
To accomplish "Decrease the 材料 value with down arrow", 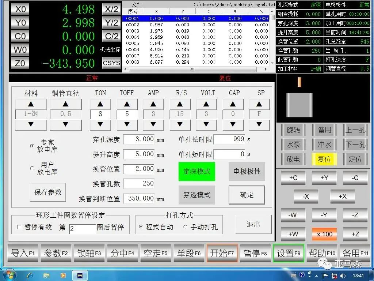I will 31,125.
